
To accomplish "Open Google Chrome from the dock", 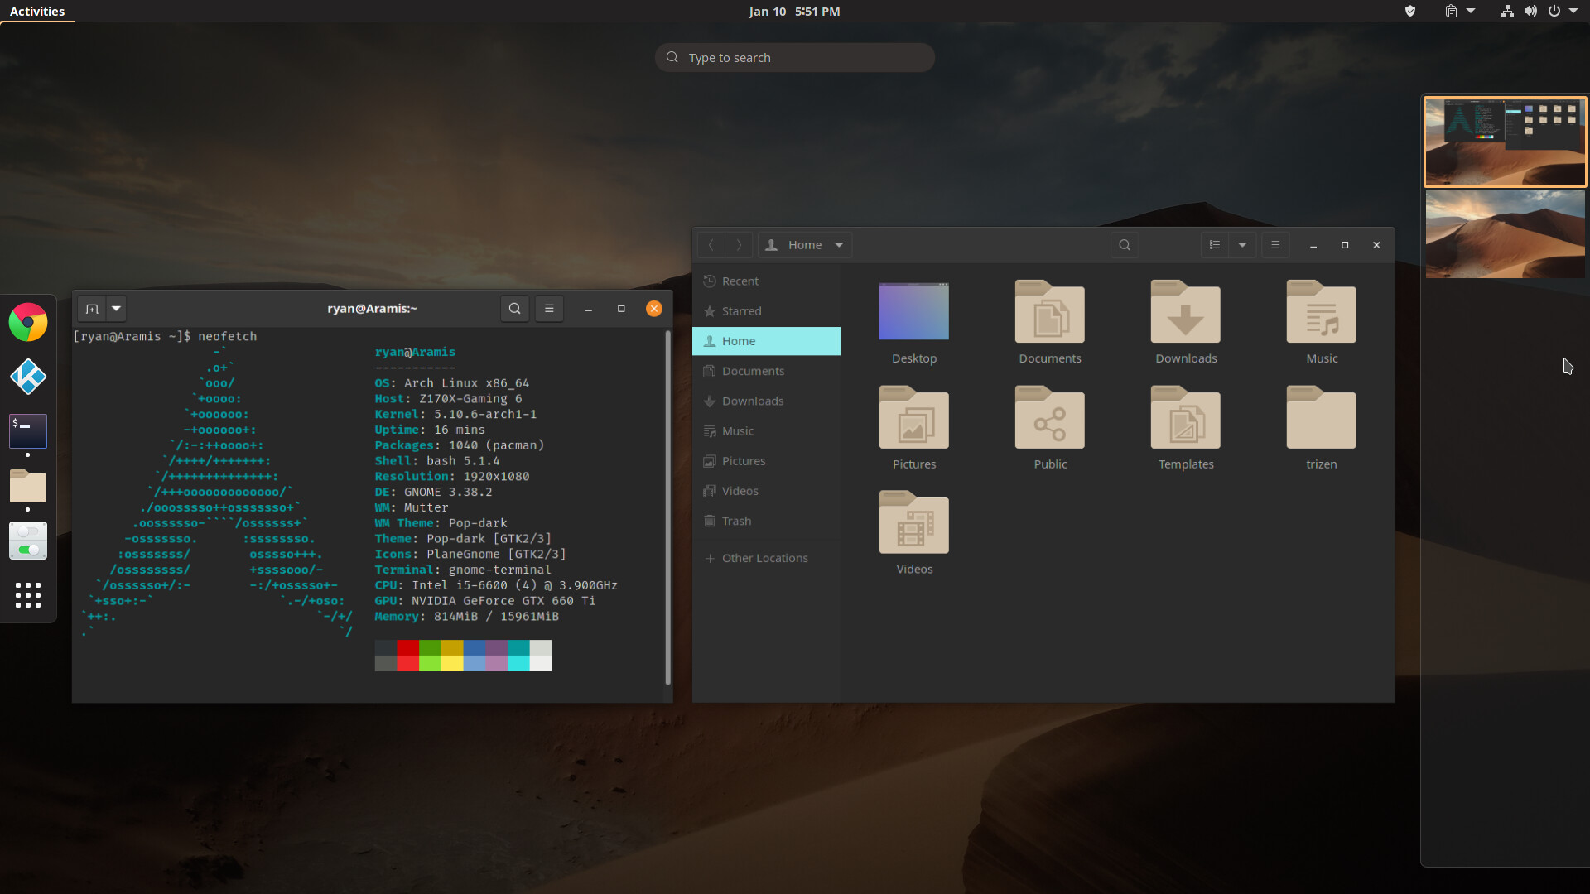I will pyautogui.click(x=27, y=322).
